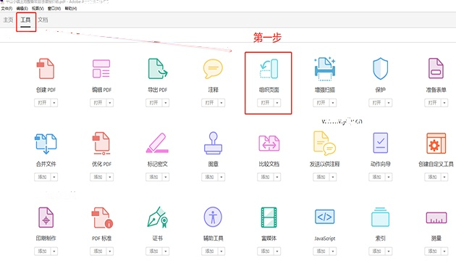Click 打开 button under 增强扫描
Screen dimensions: 456x261
pyautogui.click(x=321, y=103)
